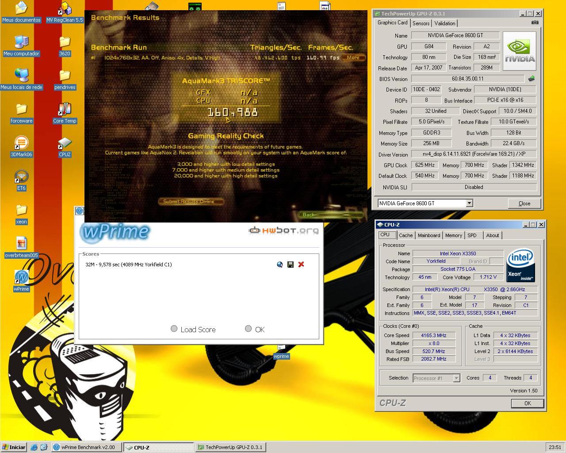
Task: Click second quick launch icon on taskbar
Action: (44, 447)
